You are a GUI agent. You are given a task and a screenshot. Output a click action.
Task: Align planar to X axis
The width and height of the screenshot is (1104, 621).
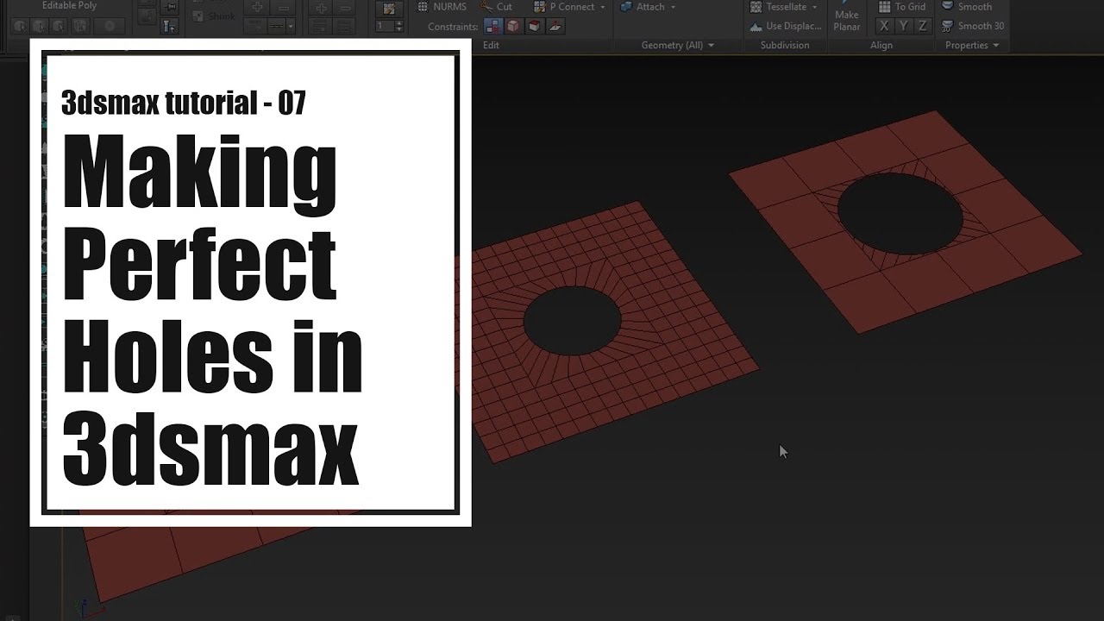(884, 26)
